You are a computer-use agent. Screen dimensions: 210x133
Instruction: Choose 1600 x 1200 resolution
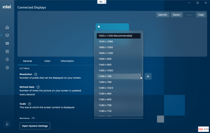click(x=119, y=53)
